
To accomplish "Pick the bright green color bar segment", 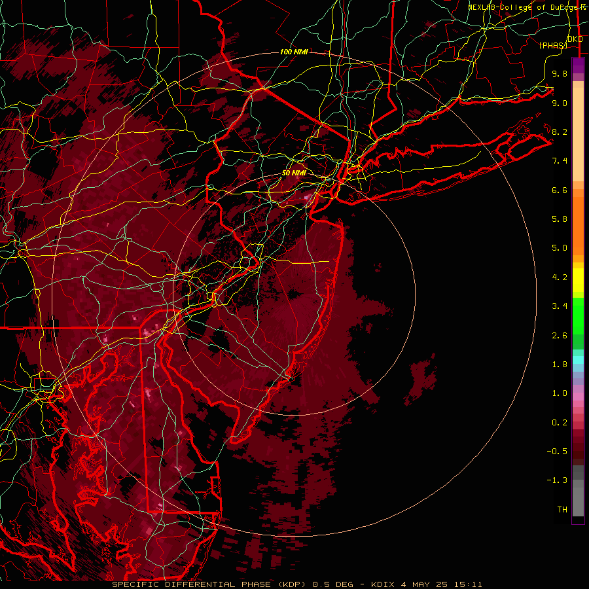I will [x=578, y=316].
